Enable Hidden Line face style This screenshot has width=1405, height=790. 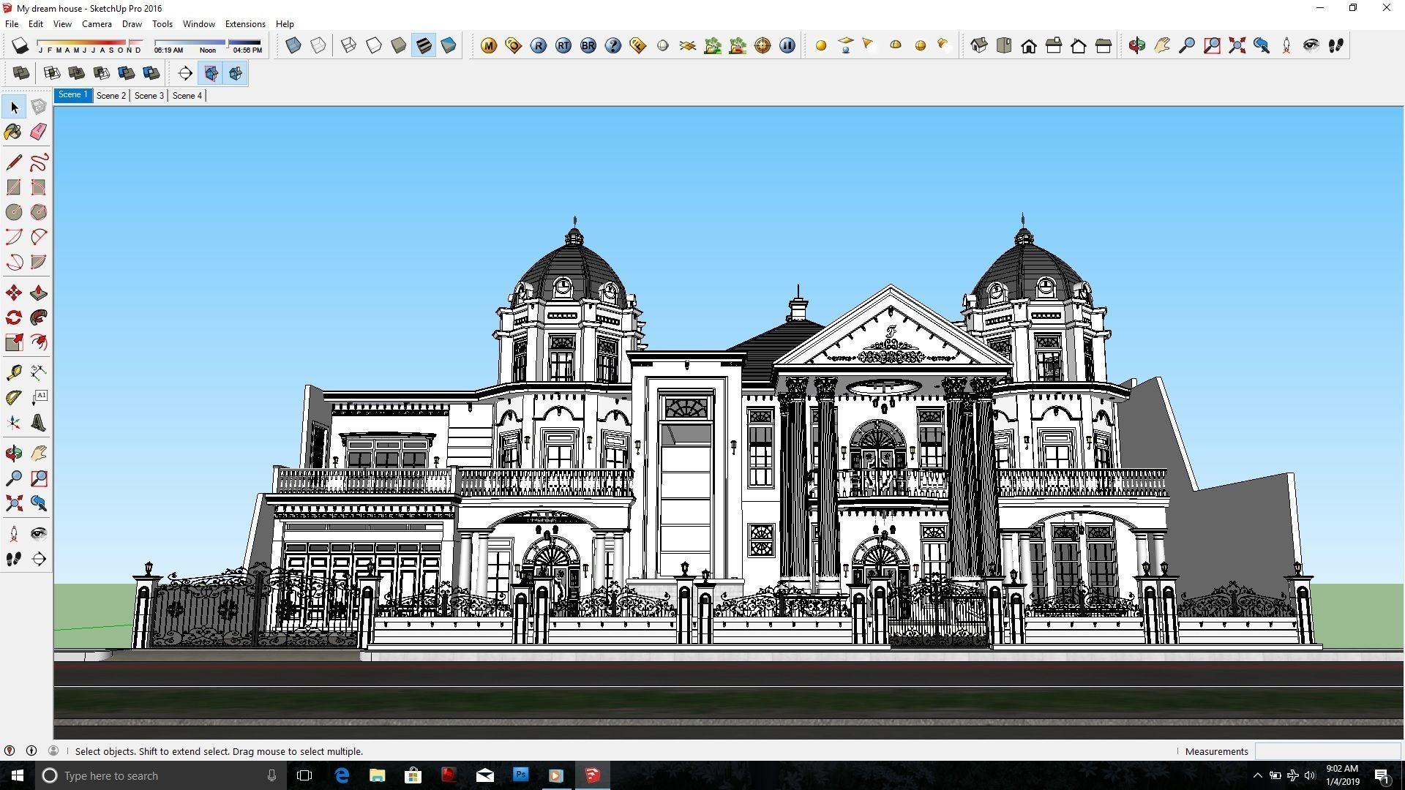coord(374,45)
